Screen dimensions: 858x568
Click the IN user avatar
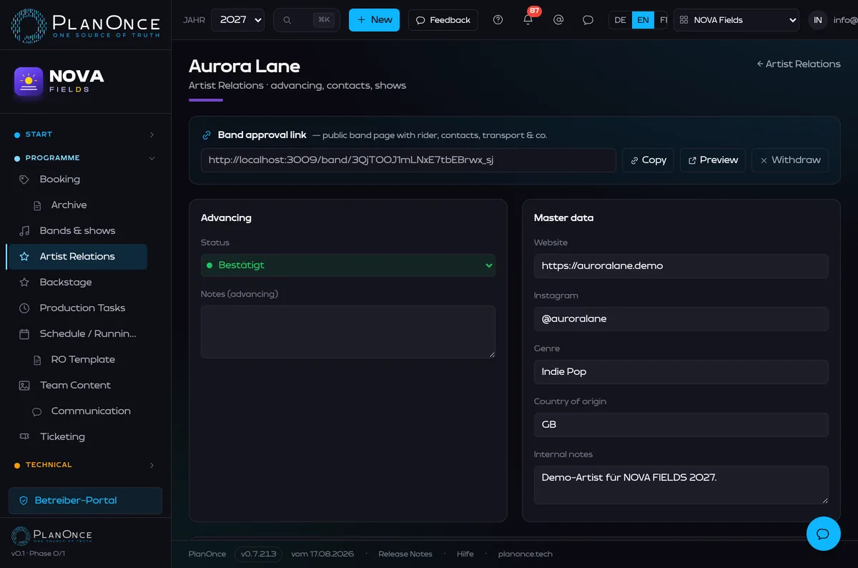click(818, 20)
